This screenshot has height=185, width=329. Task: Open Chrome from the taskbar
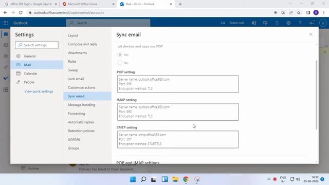(x=186, y=179)
